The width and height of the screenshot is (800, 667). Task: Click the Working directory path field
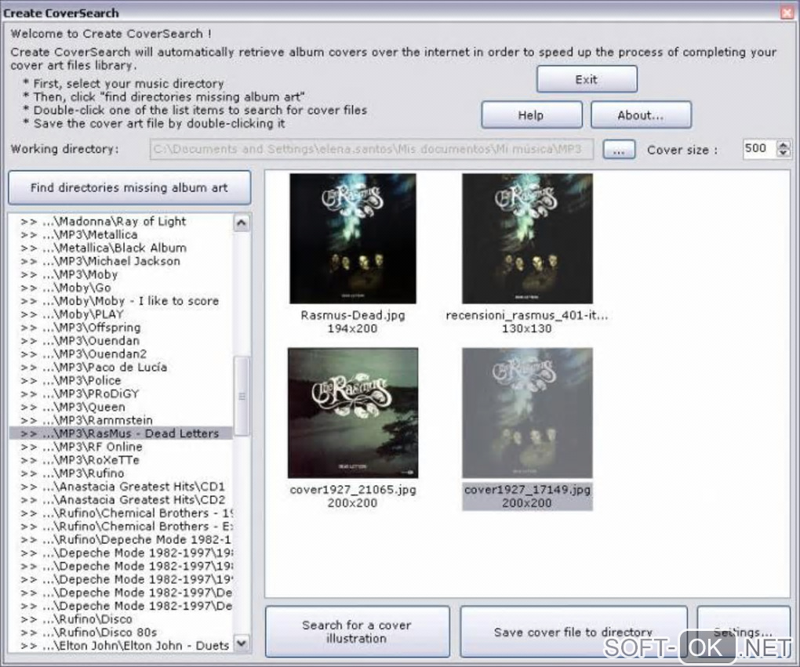372,149
